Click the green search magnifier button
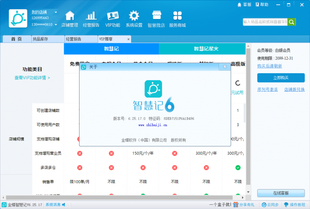 (291, 22)
